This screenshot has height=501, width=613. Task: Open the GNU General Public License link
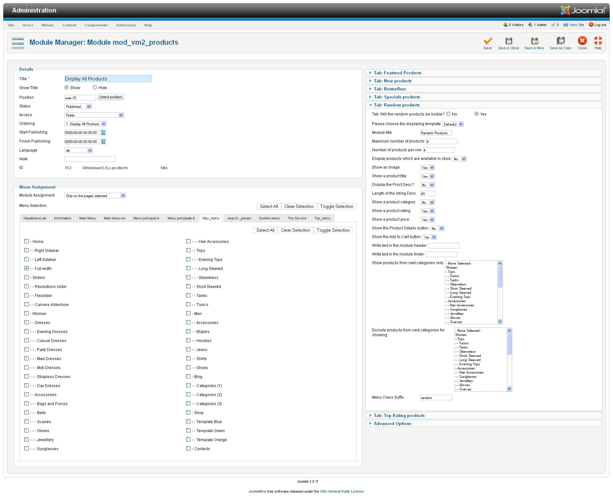pos(341,491)
